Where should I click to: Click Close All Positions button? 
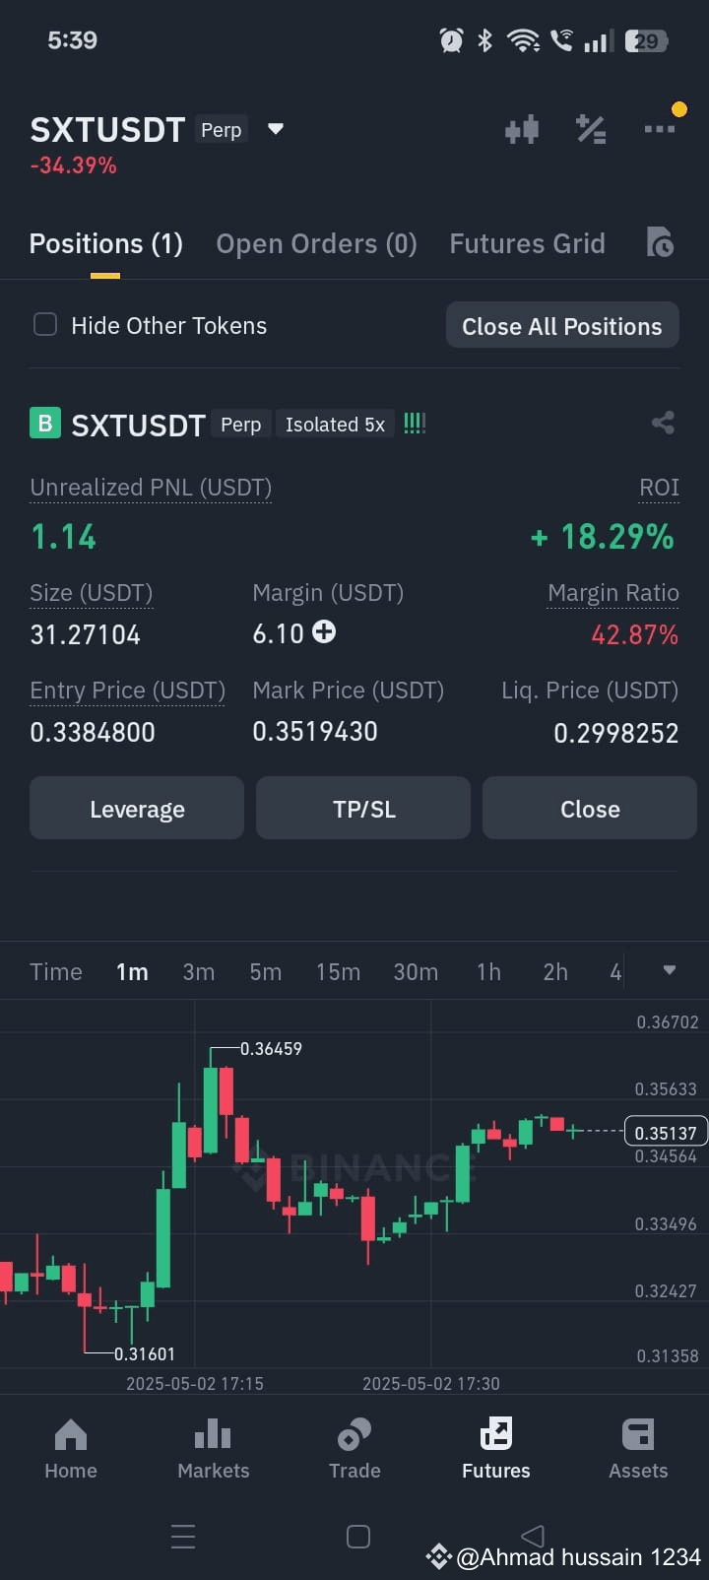coord(562,326)
